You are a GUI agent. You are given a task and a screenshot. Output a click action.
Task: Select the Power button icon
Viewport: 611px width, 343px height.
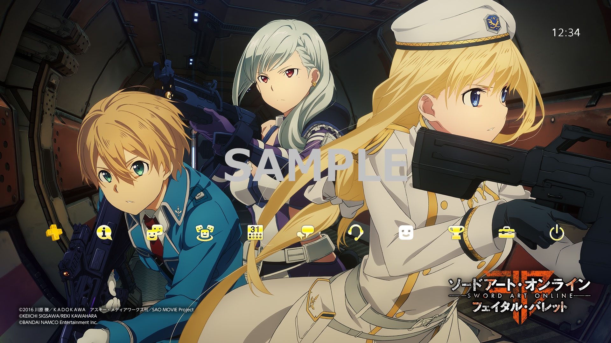pyautogui.click(x=557, y=233)
